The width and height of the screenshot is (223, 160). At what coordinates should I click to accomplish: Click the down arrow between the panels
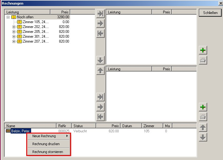(x=100, y=60)
